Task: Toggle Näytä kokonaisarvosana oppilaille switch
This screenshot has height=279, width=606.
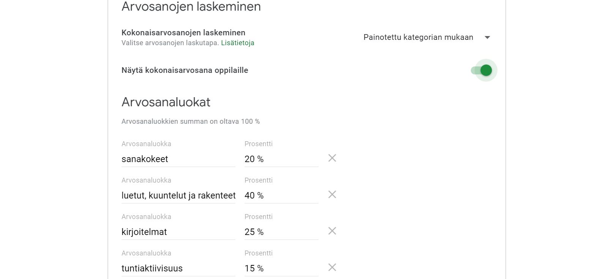Action: 482,70
